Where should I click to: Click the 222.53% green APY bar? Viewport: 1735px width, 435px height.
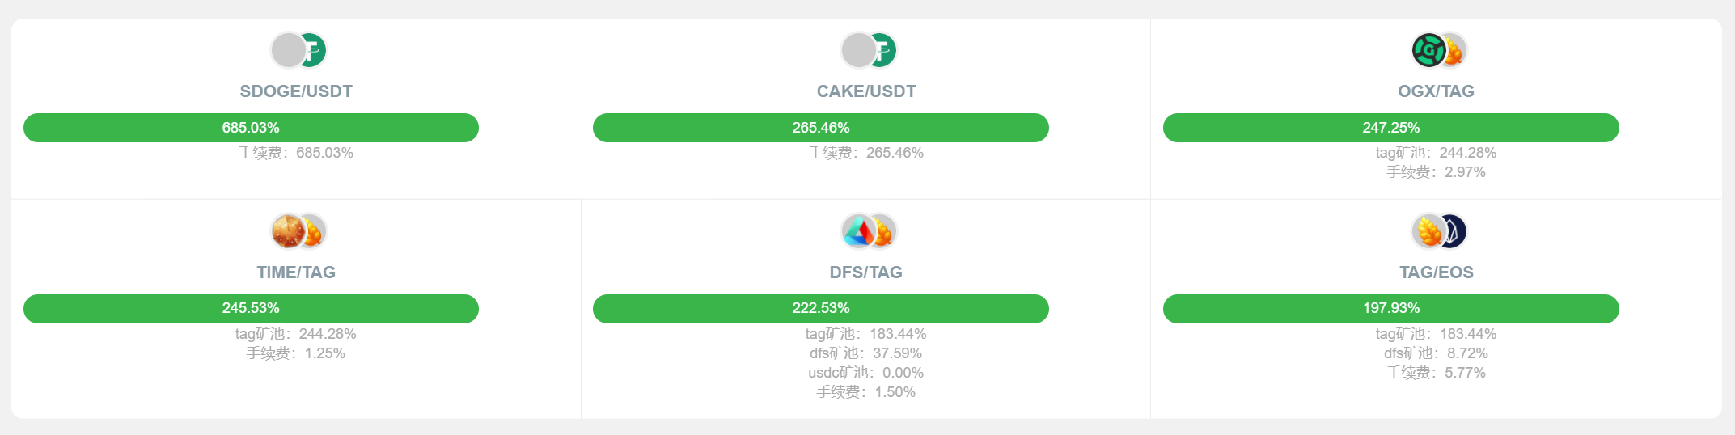821,309
